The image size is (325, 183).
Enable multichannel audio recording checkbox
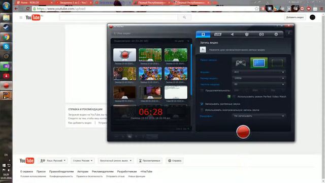[x=202, y=110]
